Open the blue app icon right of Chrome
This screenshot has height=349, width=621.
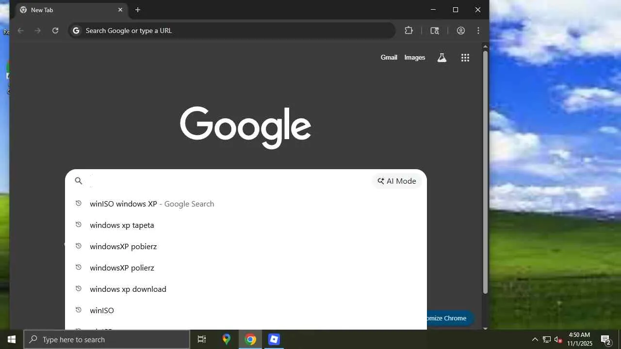[x=274, y=339]
